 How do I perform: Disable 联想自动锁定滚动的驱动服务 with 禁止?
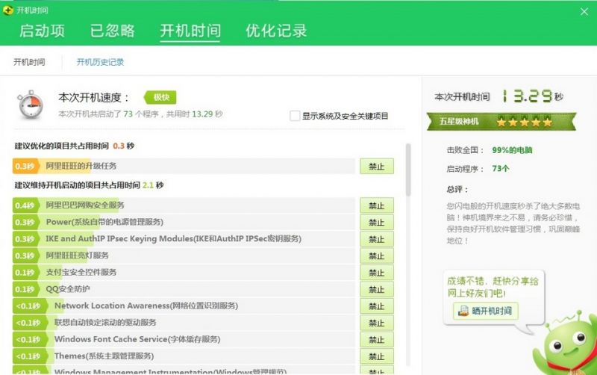click(377, 323)
